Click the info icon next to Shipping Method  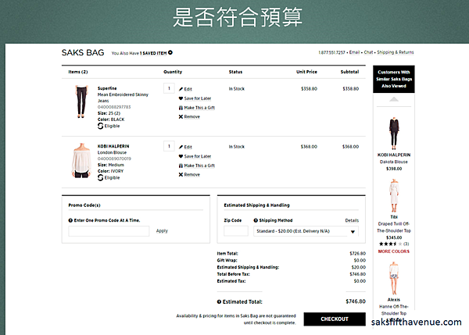[x=256, y=220]
